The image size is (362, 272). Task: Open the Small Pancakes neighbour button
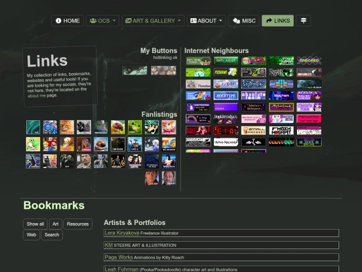click(253, 130)
